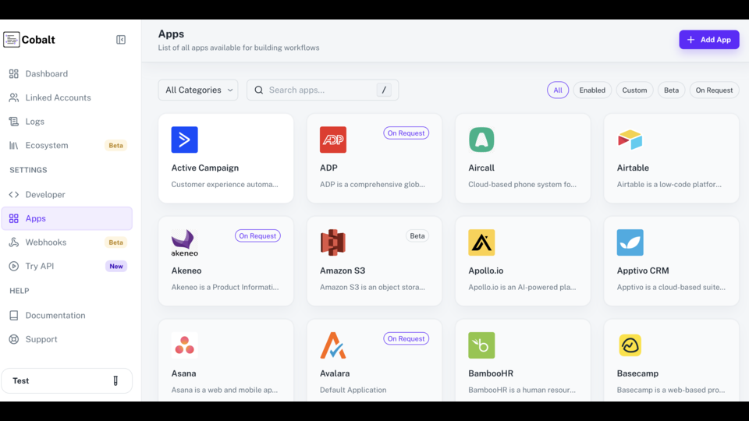The width and height of the screenshot is (749, 421).
Task: Filter apps by On Request
Action: tap(714, 90)
